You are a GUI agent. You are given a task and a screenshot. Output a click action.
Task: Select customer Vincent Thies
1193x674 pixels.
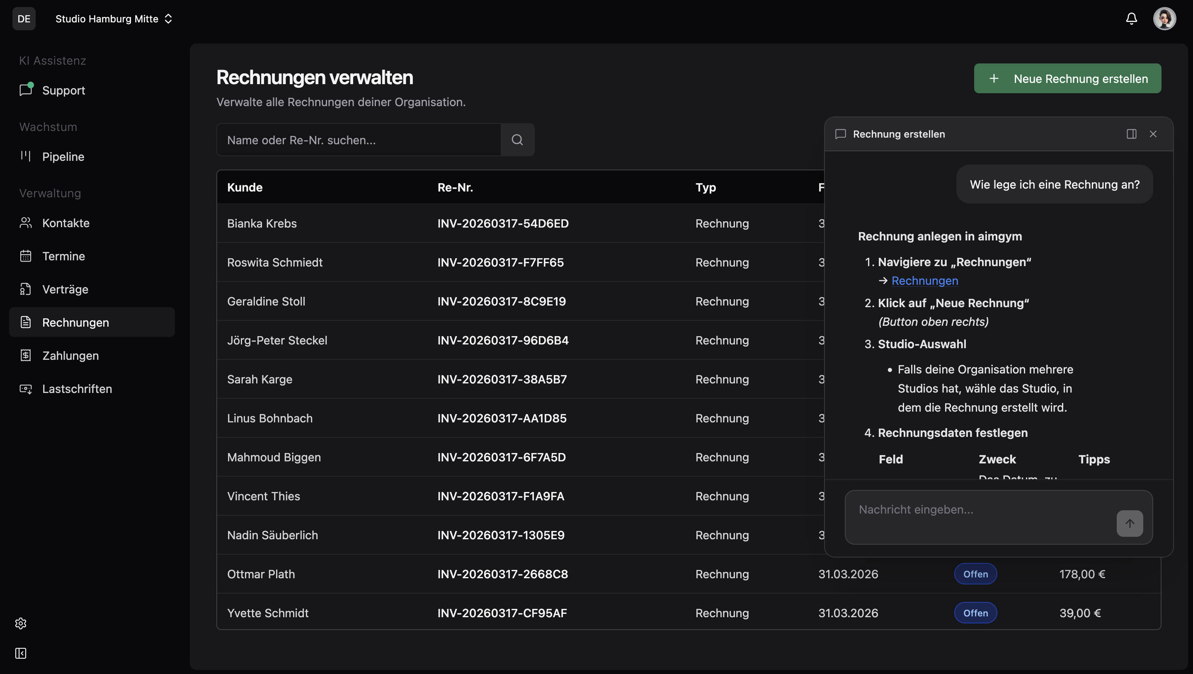tap(264, 496)
